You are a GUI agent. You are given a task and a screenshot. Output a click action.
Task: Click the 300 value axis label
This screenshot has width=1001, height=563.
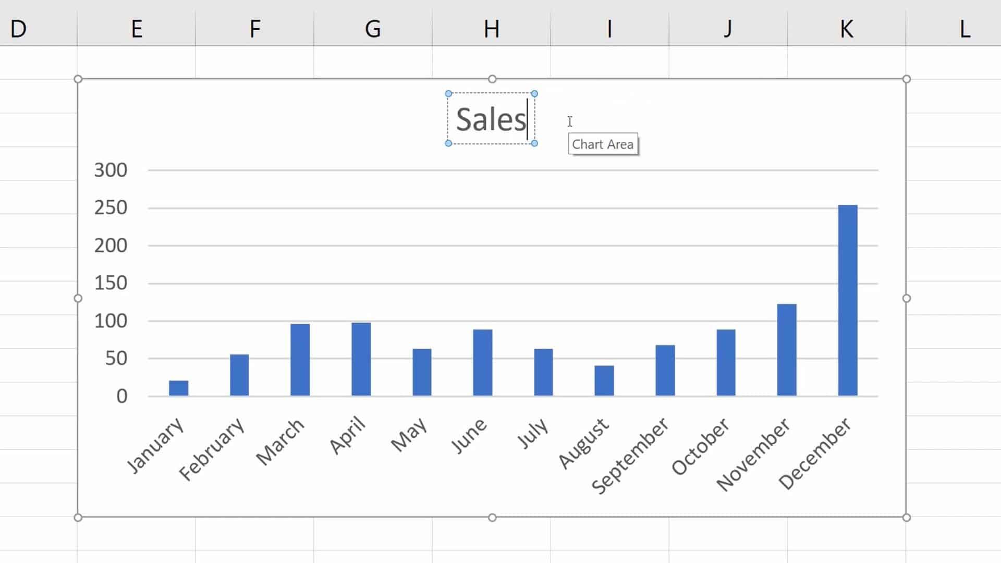pyautogui.click(x=111, y=170)
